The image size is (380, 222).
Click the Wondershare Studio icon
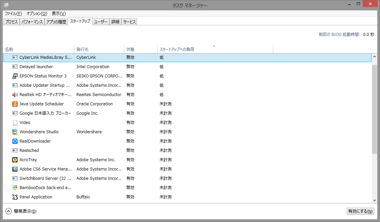(15, 132)
